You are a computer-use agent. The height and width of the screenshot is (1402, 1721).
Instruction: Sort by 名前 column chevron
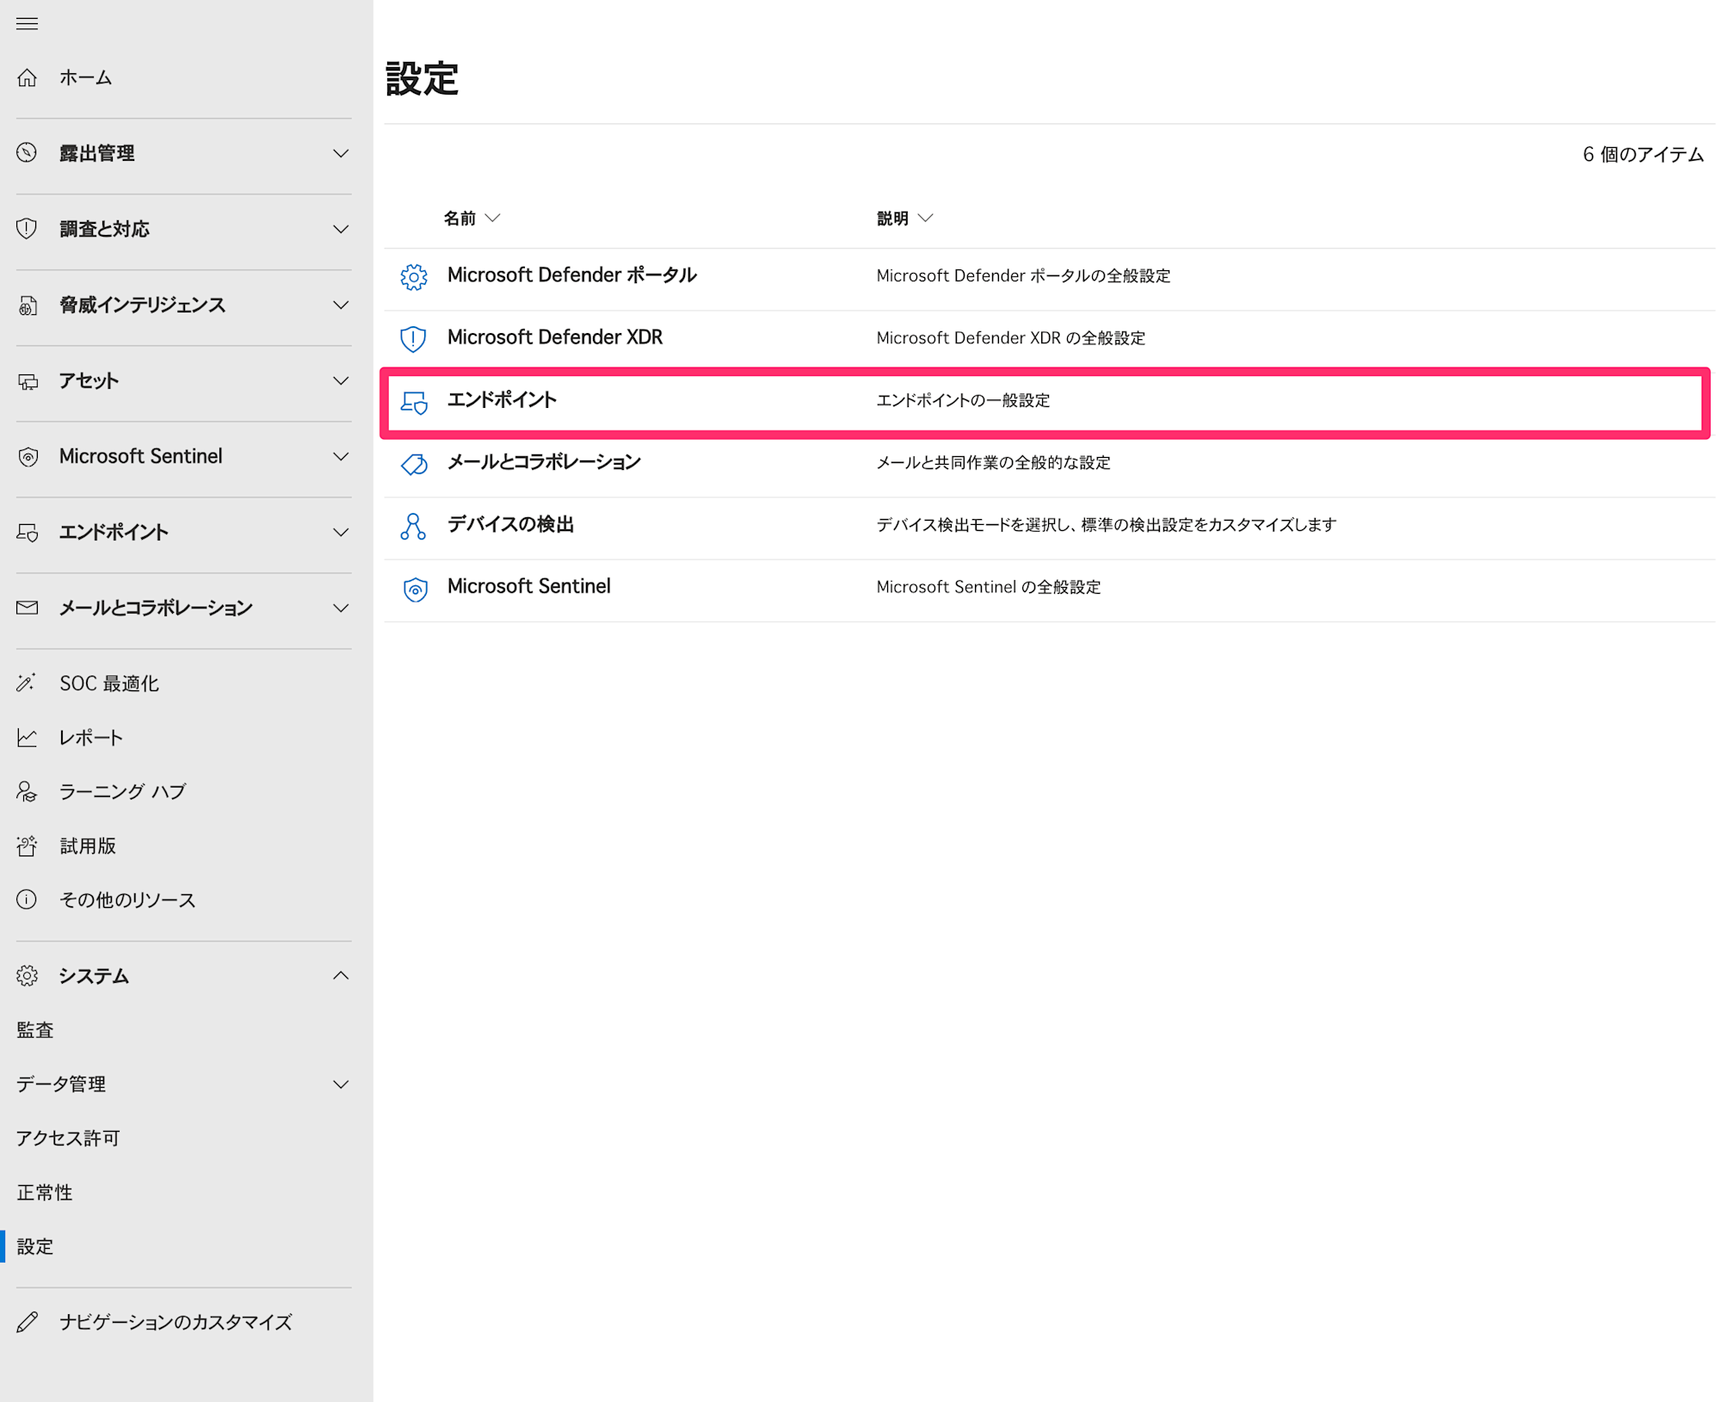click(492, 218)
